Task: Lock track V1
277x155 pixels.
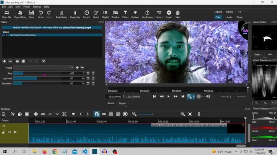Action: point(3,132)
